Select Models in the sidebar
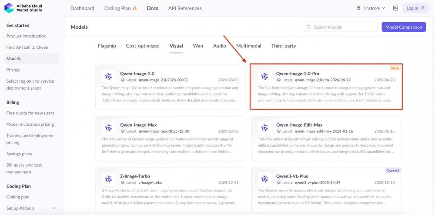Viewport: 435px width, 215px height. click(32, 58)
